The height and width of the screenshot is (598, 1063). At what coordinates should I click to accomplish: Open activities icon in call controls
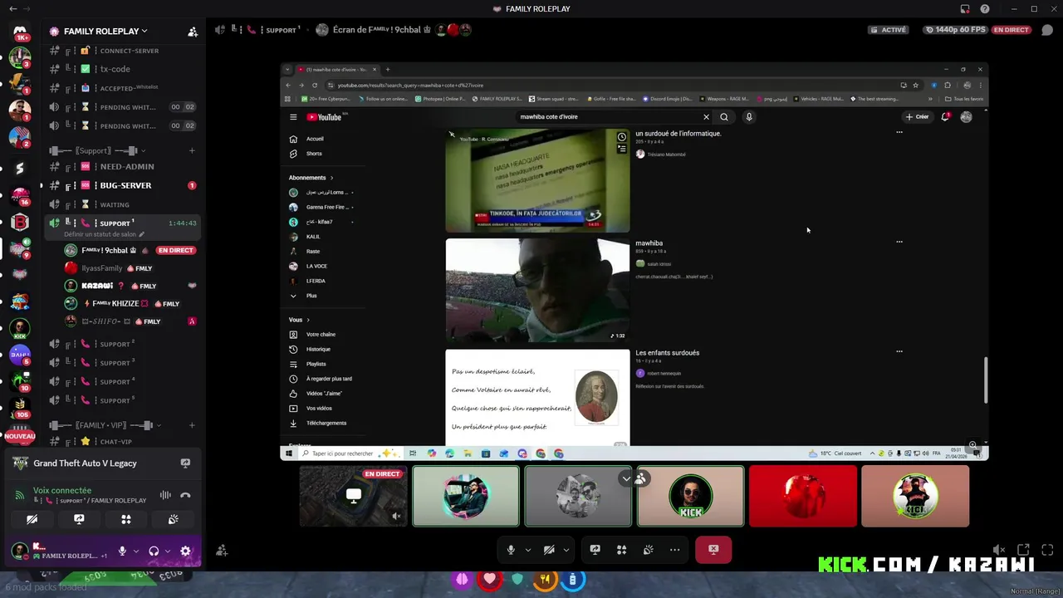(x=621, y=550)
